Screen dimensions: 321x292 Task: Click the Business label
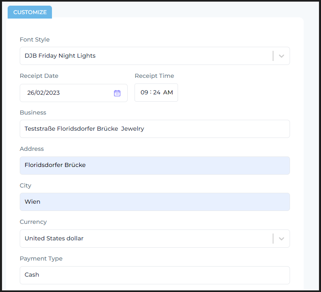(33, 113)
